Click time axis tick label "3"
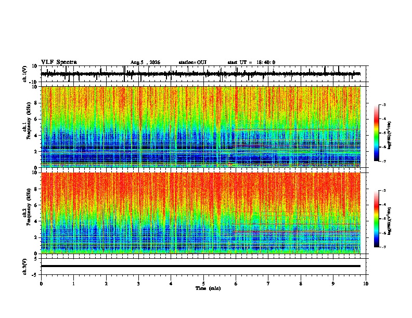This screenshot has width=412, height=318. pos(138,284)
